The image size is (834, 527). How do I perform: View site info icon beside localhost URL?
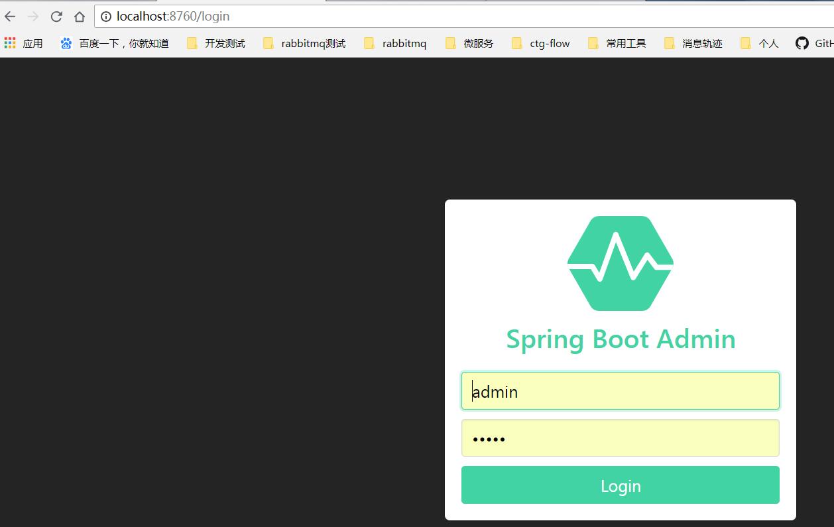tap(106, 17)
